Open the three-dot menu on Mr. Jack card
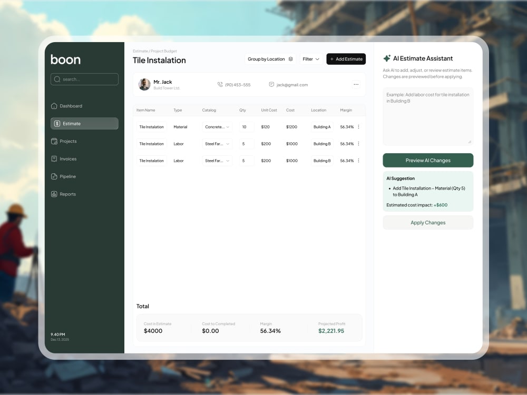Viewport: 527px width, 395px height. 356,85
